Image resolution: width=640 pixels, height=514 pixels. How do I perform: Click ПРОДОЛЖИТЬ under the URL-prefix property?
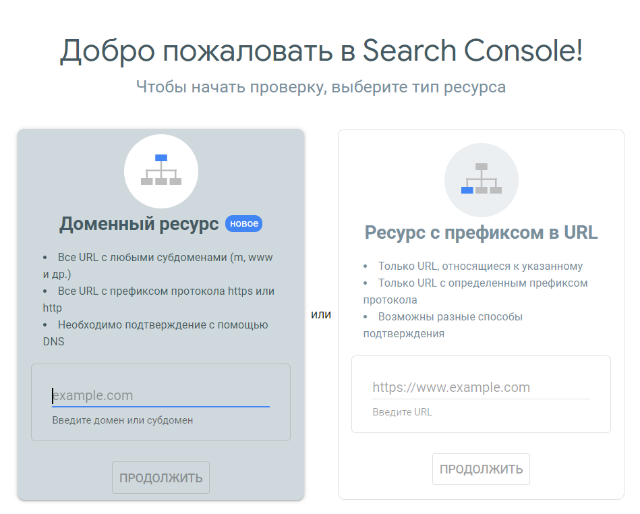point(482,469)
